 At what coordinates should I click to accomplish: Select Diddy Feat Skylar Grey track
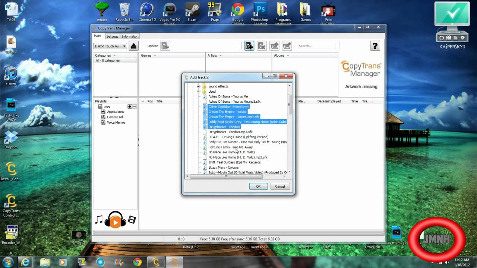[x=247, y=122]
